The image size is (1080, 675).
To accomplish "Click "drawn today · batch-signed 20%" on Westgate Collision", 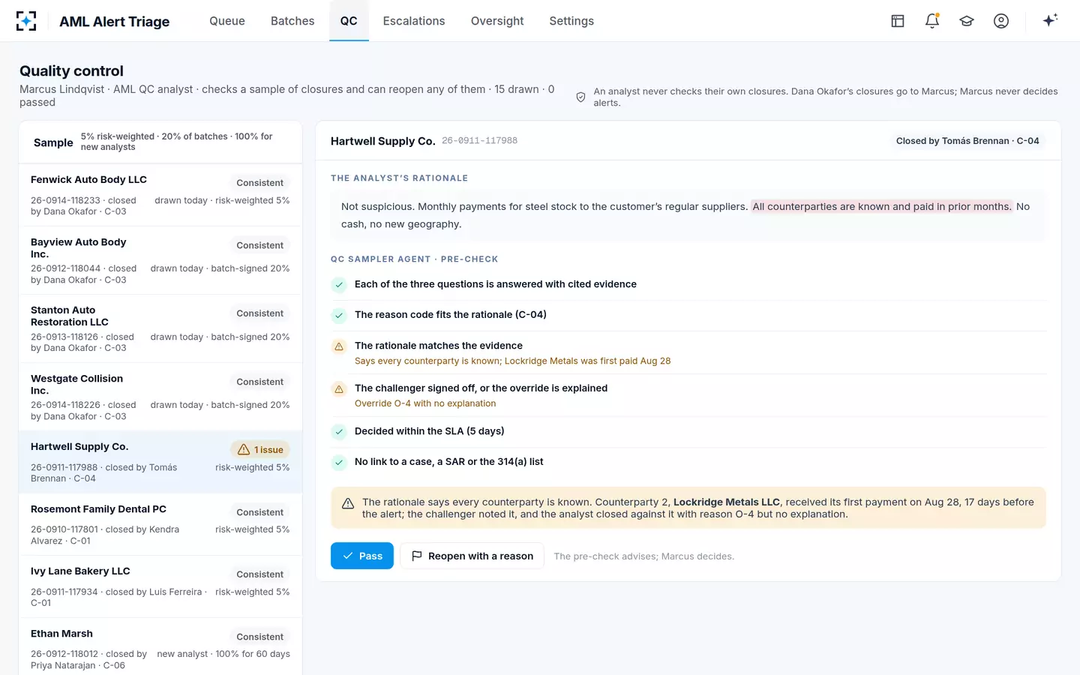I will (220, 405).
